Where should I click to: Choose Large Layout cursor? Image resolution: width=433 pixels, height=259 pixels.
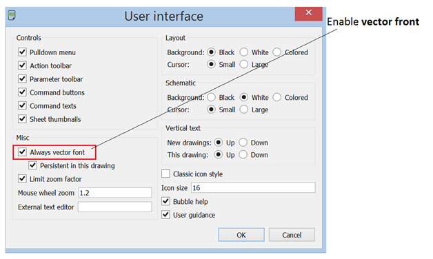click(x=244, y=64)
